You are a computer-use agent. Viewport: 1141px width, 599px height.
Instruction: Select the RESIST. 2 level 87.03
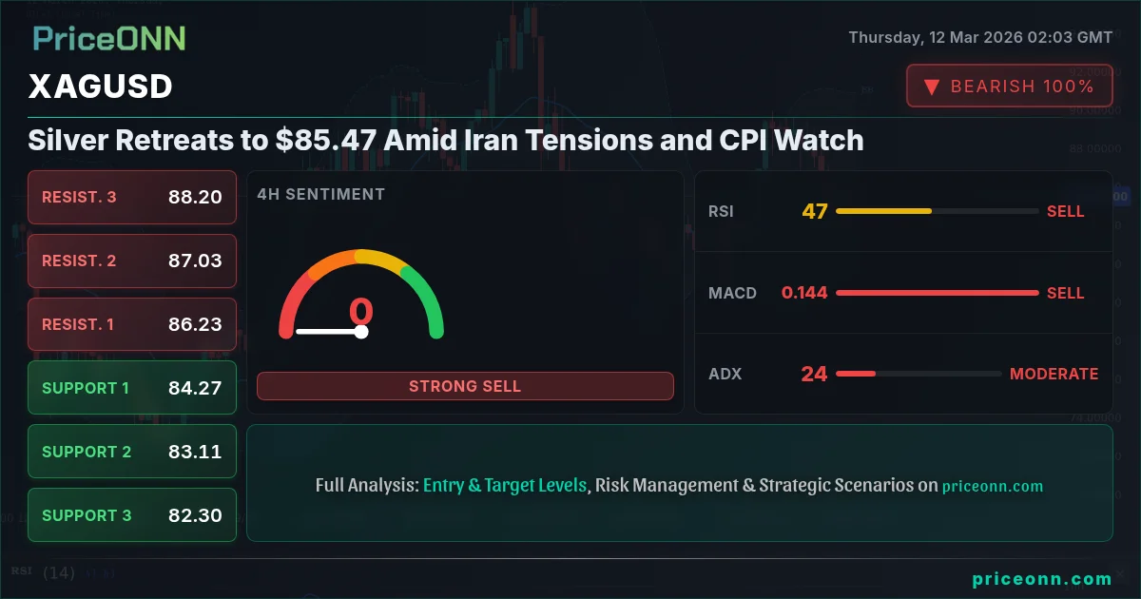pos(132,261)
